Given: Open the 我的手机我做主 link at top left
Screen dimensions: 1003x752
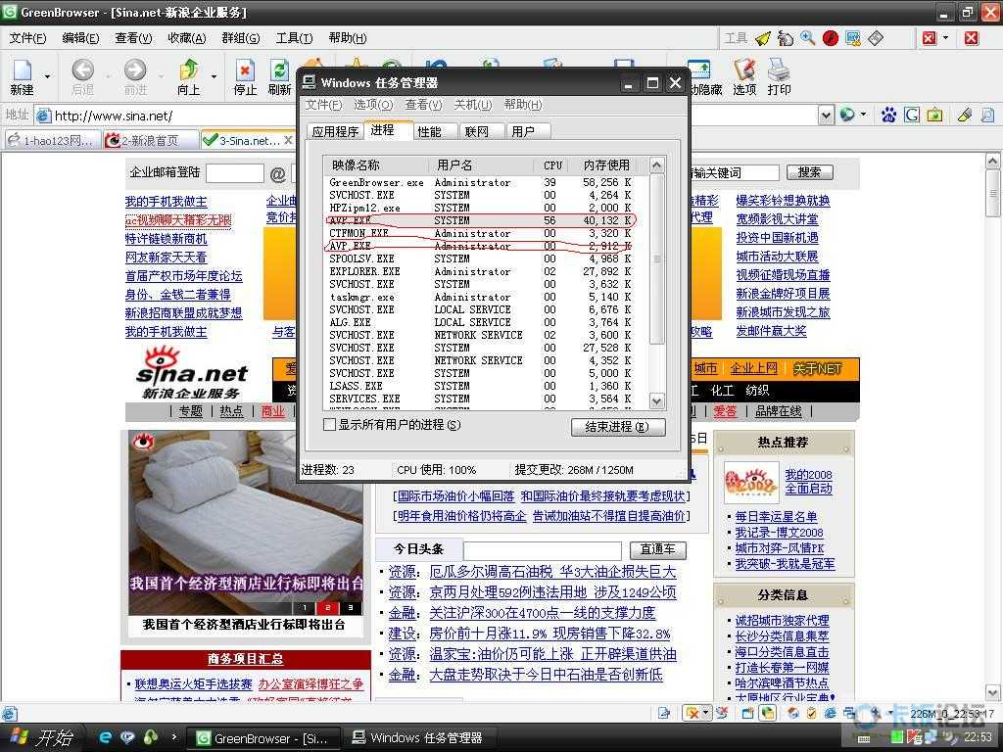Looking at the screenshot, I should tap(167, 202).
